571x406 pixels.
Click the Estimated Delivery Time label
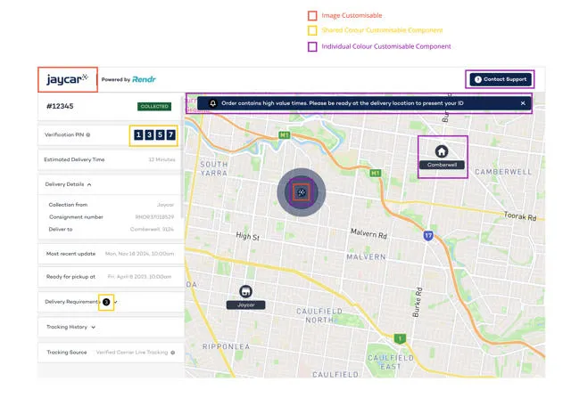pyautogui.click(x=74, y=159)
